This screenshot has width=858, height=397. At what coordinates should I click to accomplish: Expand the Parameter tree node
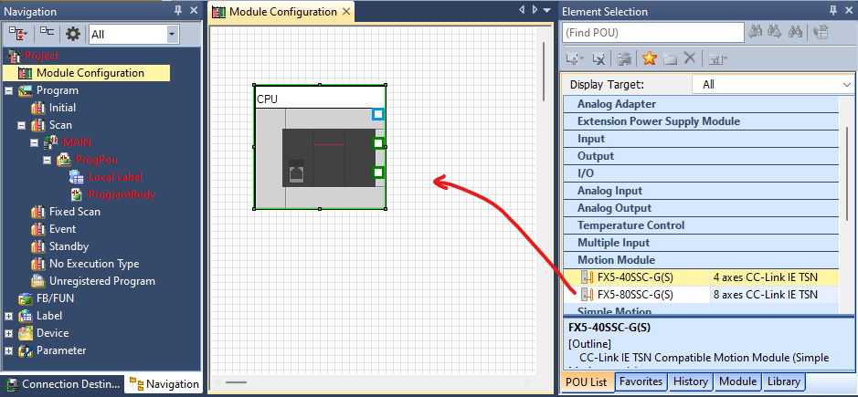[x=9, y=350]
